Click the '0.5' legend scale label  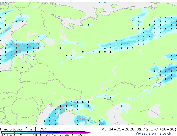click(x=10, y=135)
